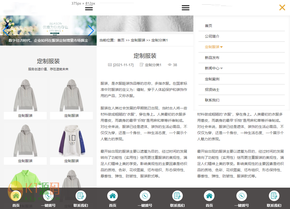The width and height of the screenshot is (290, 209).
Task: Select 招贤纳士 in the side navigation menu
Action: click(212, 90)
